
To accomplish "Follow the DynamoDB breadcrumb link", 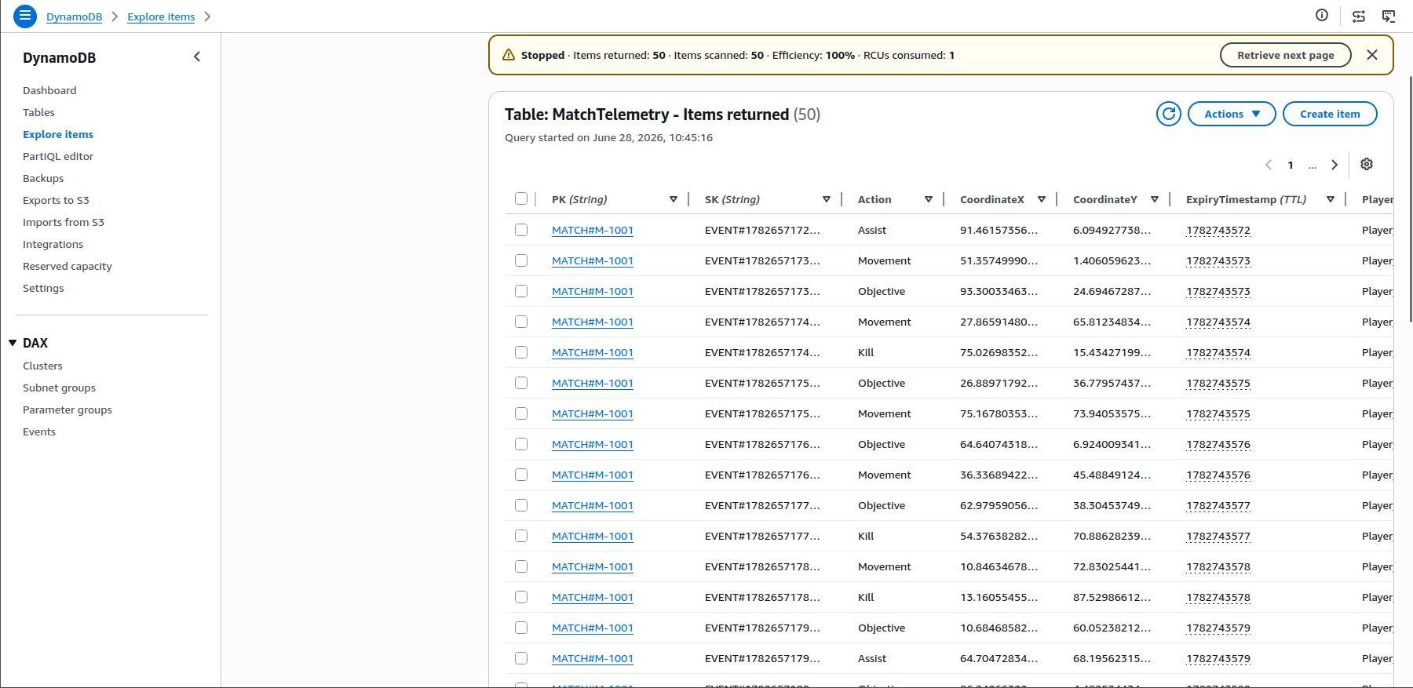I will tap(74, 16).
